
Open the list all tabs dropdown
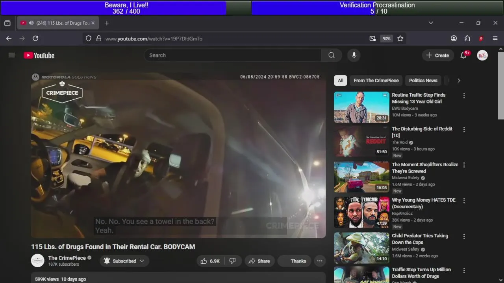point(431,23)
